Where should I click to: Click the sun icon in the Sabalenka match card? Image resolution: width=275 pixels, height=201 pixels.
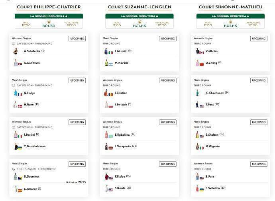(14, 43)
